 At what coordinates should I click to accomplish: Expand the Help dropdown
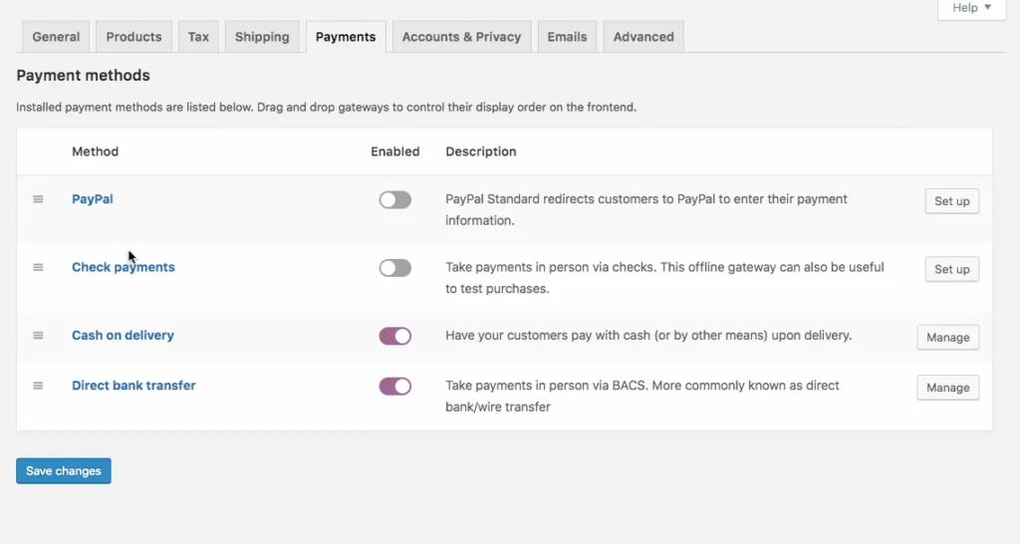click(x=971, y=8)
